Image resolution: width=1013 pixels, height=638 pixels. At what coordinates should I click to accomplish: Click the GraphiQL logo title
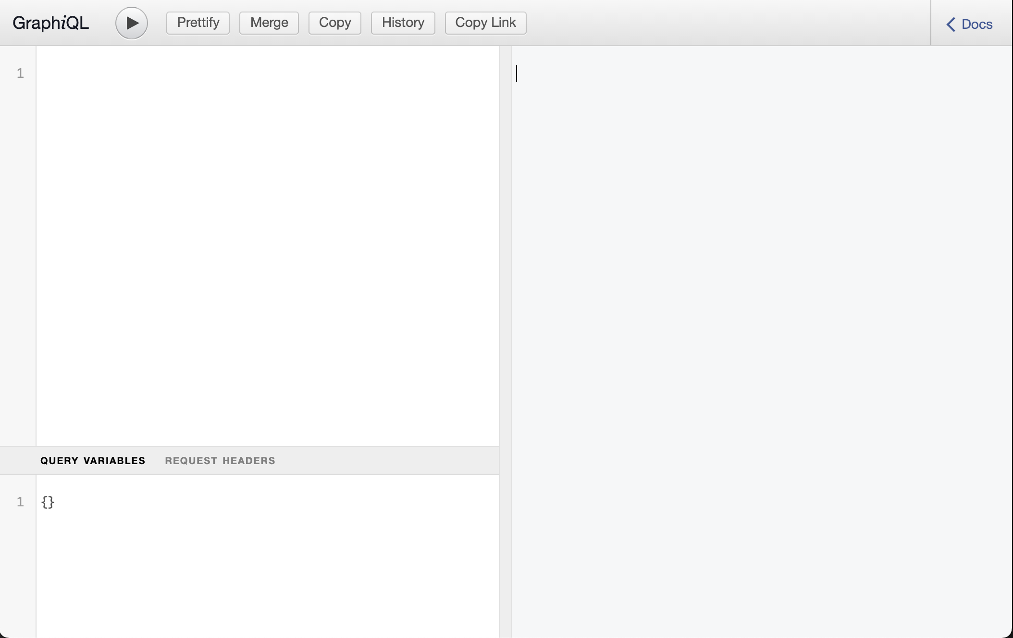50,23
